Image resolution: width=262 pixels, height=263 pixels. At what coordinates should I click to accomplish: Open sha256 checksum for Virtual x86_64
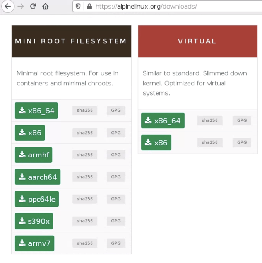210,121
